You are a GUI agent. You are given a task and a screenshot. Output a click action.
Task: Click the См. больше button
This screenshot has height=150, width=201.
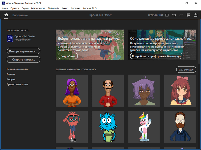tap(186, 69)
